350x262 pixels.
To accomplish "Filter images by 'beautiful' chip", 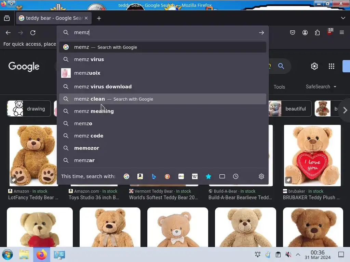I will click(290, 109).
